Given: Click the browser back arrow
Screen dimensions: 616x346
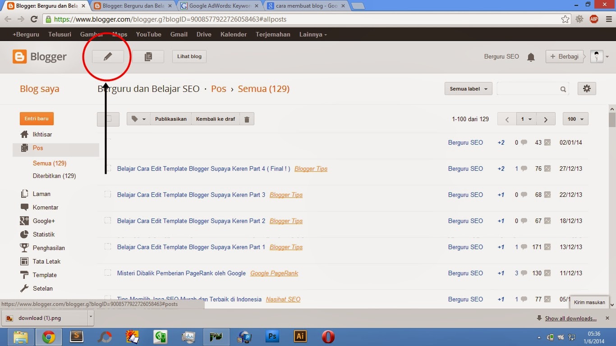Looking at the screenshot, I should coord(8,19).
